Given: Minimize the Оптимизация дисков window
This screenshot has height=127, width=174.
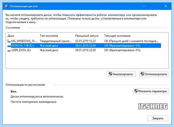Looking at the screenshot, I should (144, 6).
